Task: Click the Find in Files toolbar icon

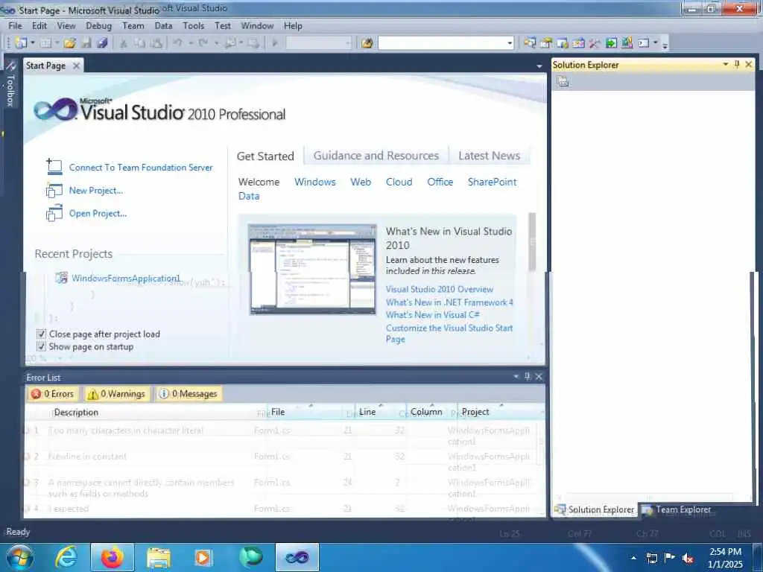Action: click(367, 42)
